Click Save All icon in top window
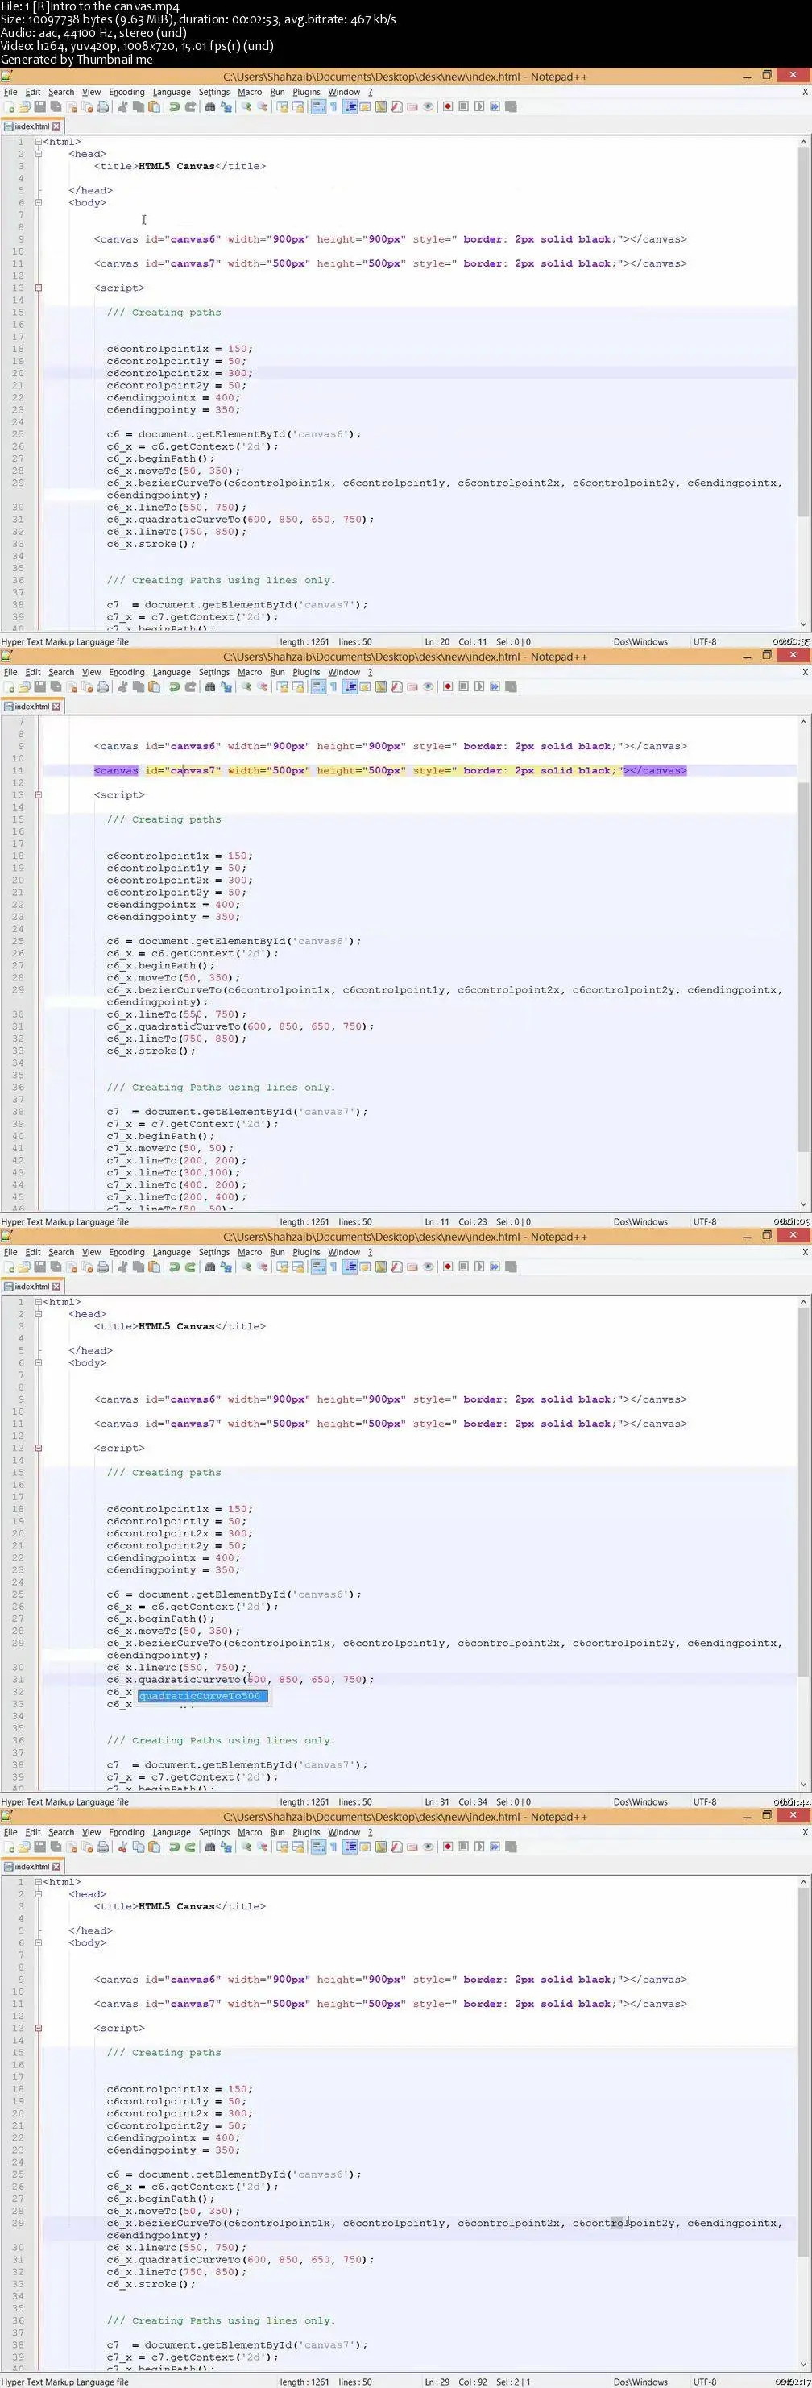 pyautogui.click(x=54, y=106)
